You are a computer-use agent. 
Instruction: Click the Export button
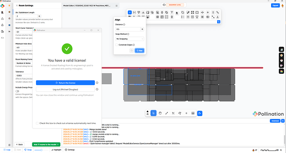pos(275,5)
